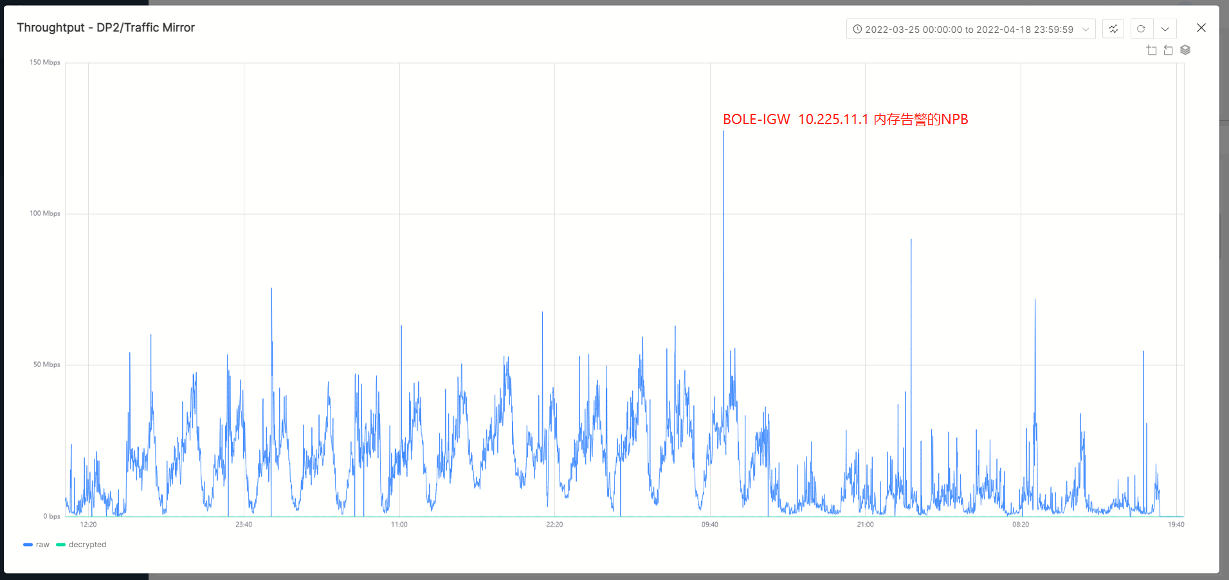
Task: Click the 12:20 x-axis time label
Action: tap(88, 525)
